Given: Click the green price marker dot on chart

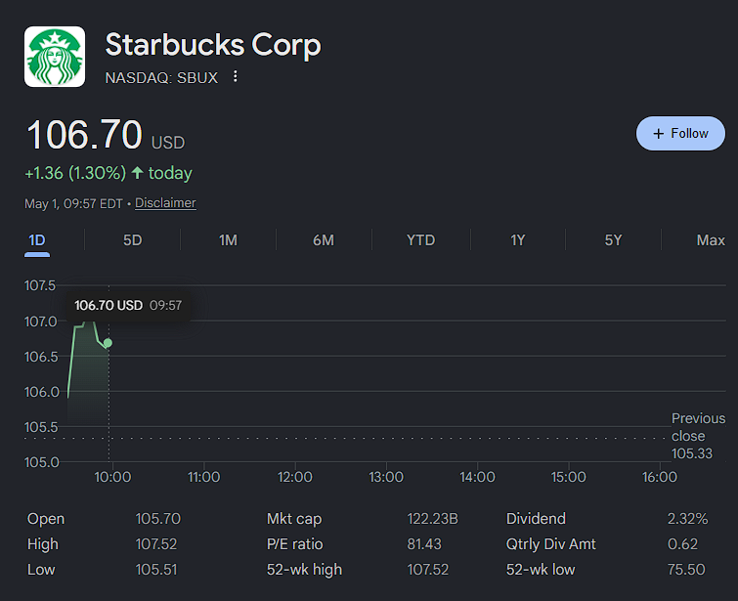Looking at the screenshot, I should (x=108, y=343).
